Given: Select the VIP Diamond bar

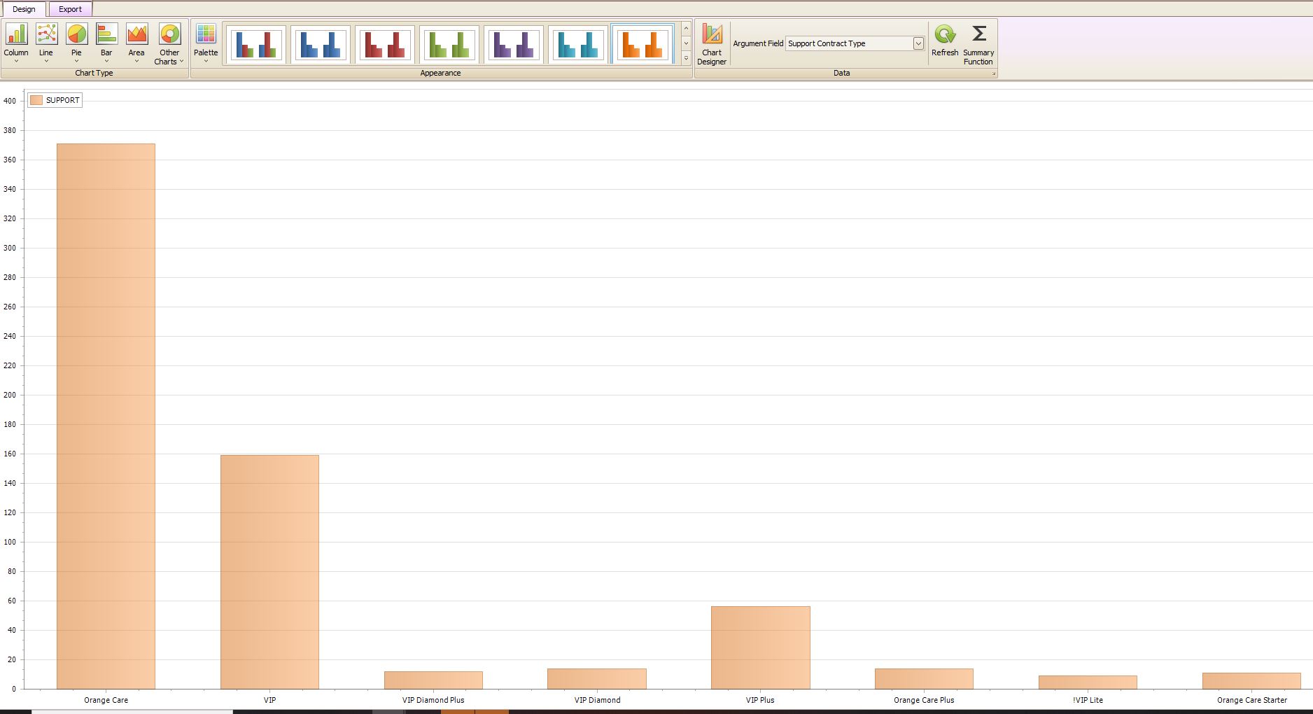Looking at the screenshot, I should 597,679.
